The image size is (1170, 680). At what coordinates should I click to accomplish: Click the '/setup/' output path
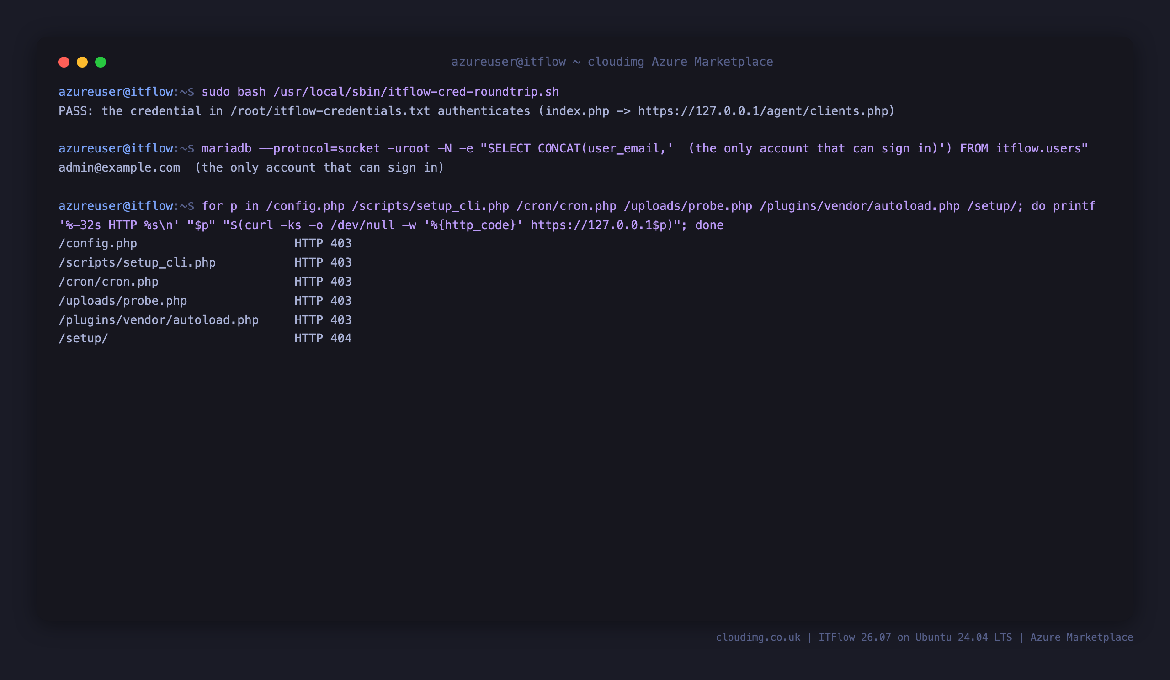pyautogui.click(x=83, y=338)
